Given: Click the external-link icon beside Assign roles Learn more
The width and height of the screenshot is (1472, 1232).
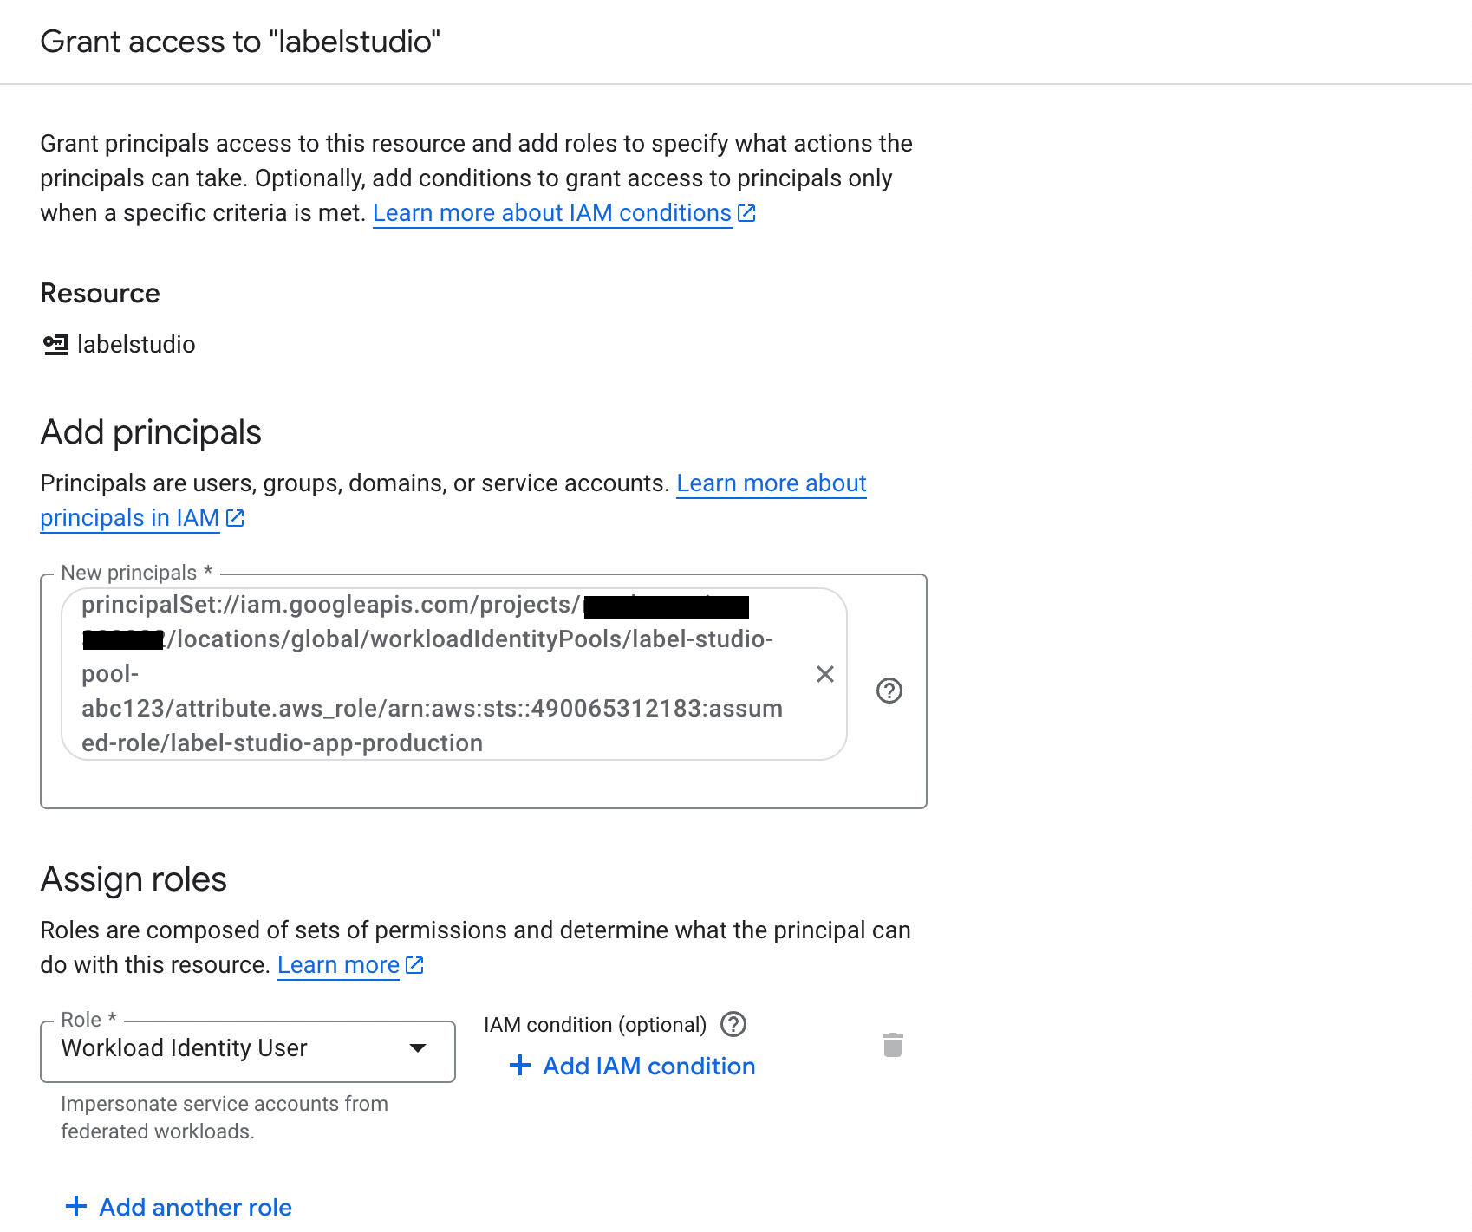Looking at the screenshot, I should click(x=414, y=964).
